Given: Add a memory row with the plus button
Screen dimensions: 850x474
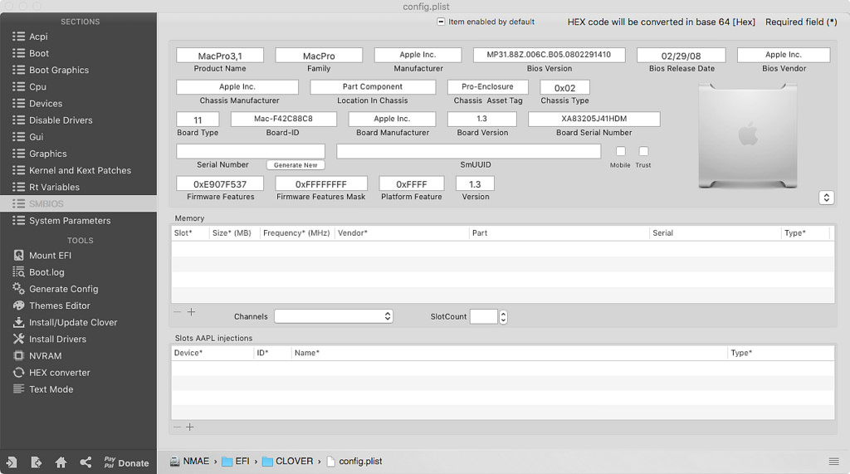Looking at the screenshot, I should (x=192, y=312).
